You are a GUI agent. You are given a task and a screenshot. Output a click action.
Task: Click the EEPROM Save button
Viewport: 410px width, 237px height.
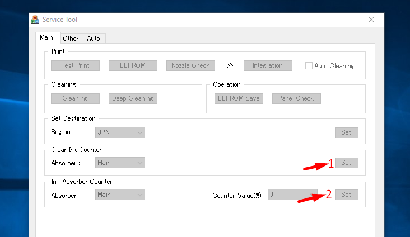pos(239,98)
